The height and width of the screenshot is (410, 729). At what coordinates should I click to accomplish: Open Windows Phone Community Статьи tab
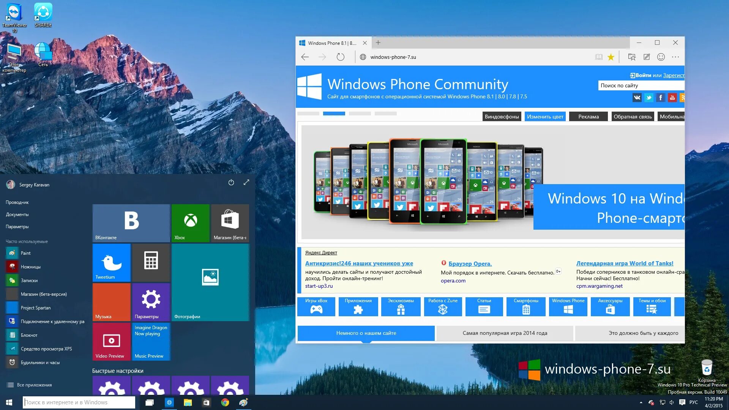click(484, 306)
